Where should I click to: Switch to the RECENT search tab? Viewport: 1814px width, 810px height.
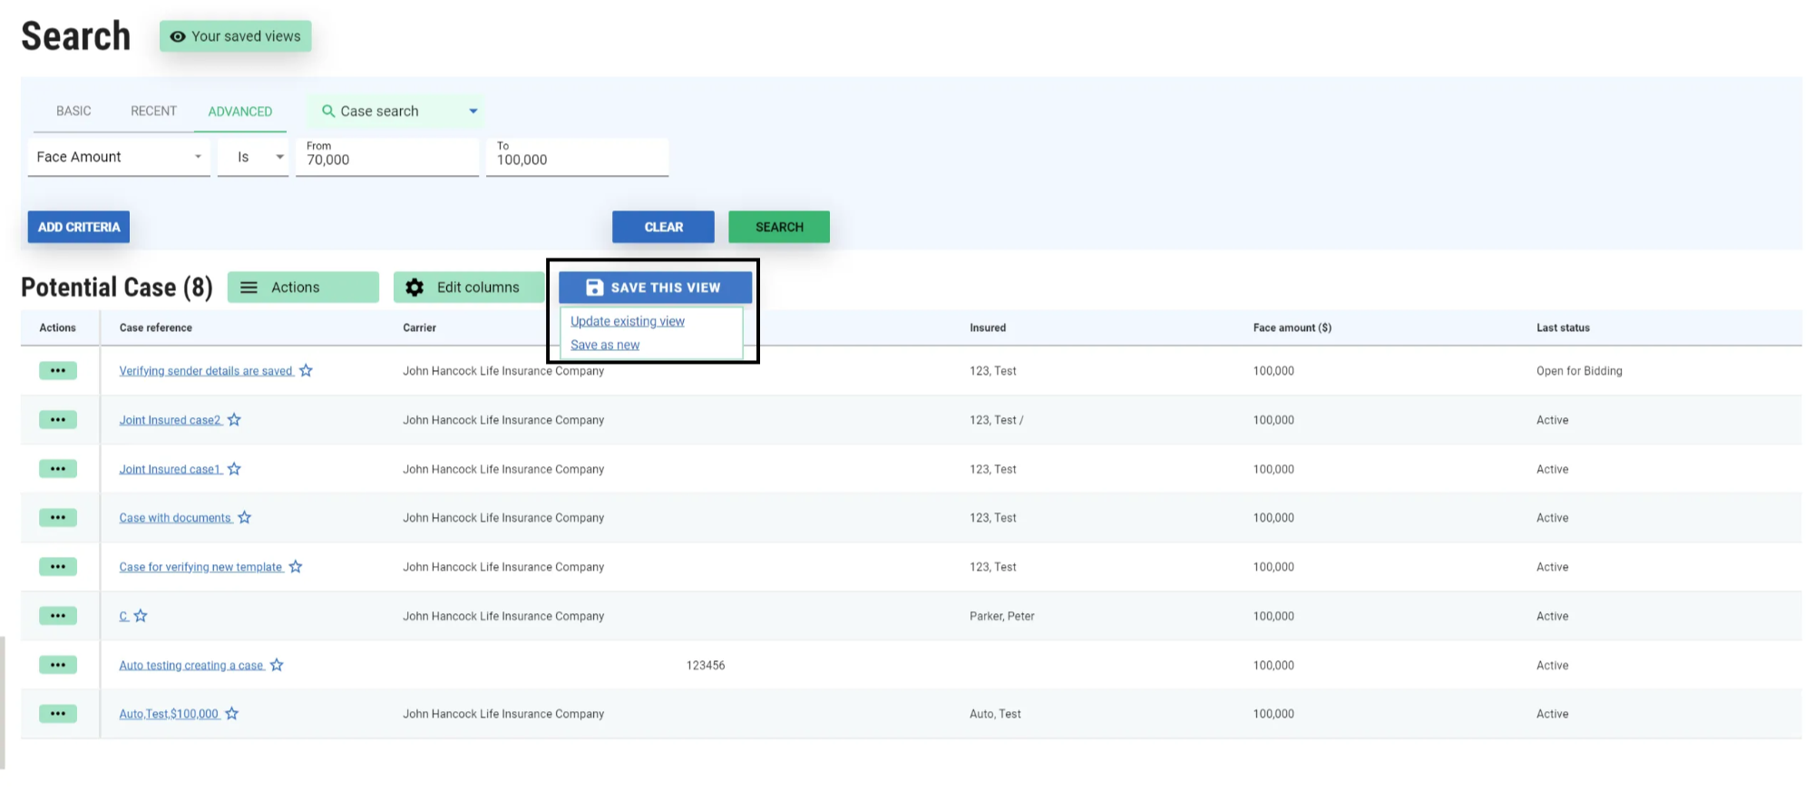pos(153,111)
